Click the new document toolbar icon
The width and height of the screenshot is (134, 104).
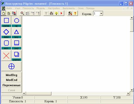(x=4, y=13)
